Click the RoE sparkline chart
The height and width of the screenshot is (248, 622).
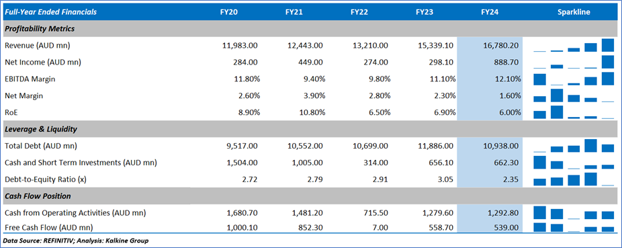click(574, 112)
